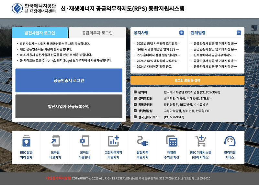
Task: Open the first 공급인증서 발급 및 거래시장 law entry
Action: [x=215, y=44]
